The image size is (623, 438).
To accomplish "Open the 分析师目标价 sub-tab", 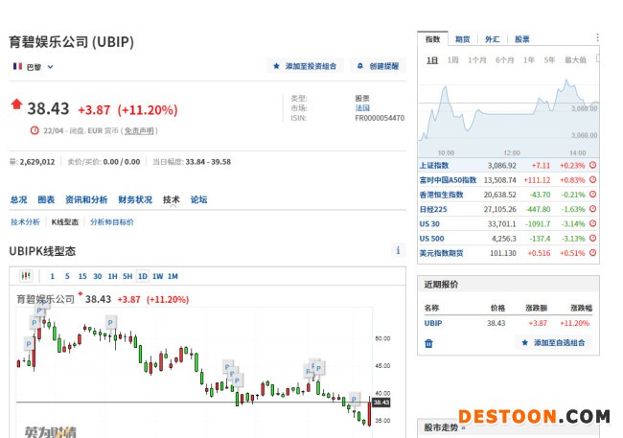I will coord(111,221).
